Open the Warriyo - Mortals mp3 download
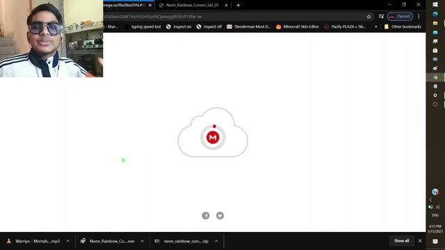Viewport: 445px width, 250px height. pyautogui.click(x=33, y=241)
